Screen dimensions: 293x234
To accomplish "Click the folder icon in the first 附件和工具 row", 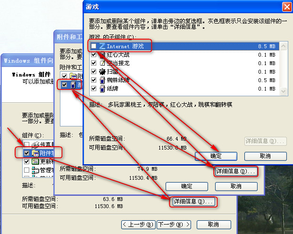I will (x=73, y=76).
